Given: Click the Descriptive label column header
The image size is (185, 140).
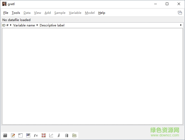Looking at the screenshot, I should click(x=52, y=25).
